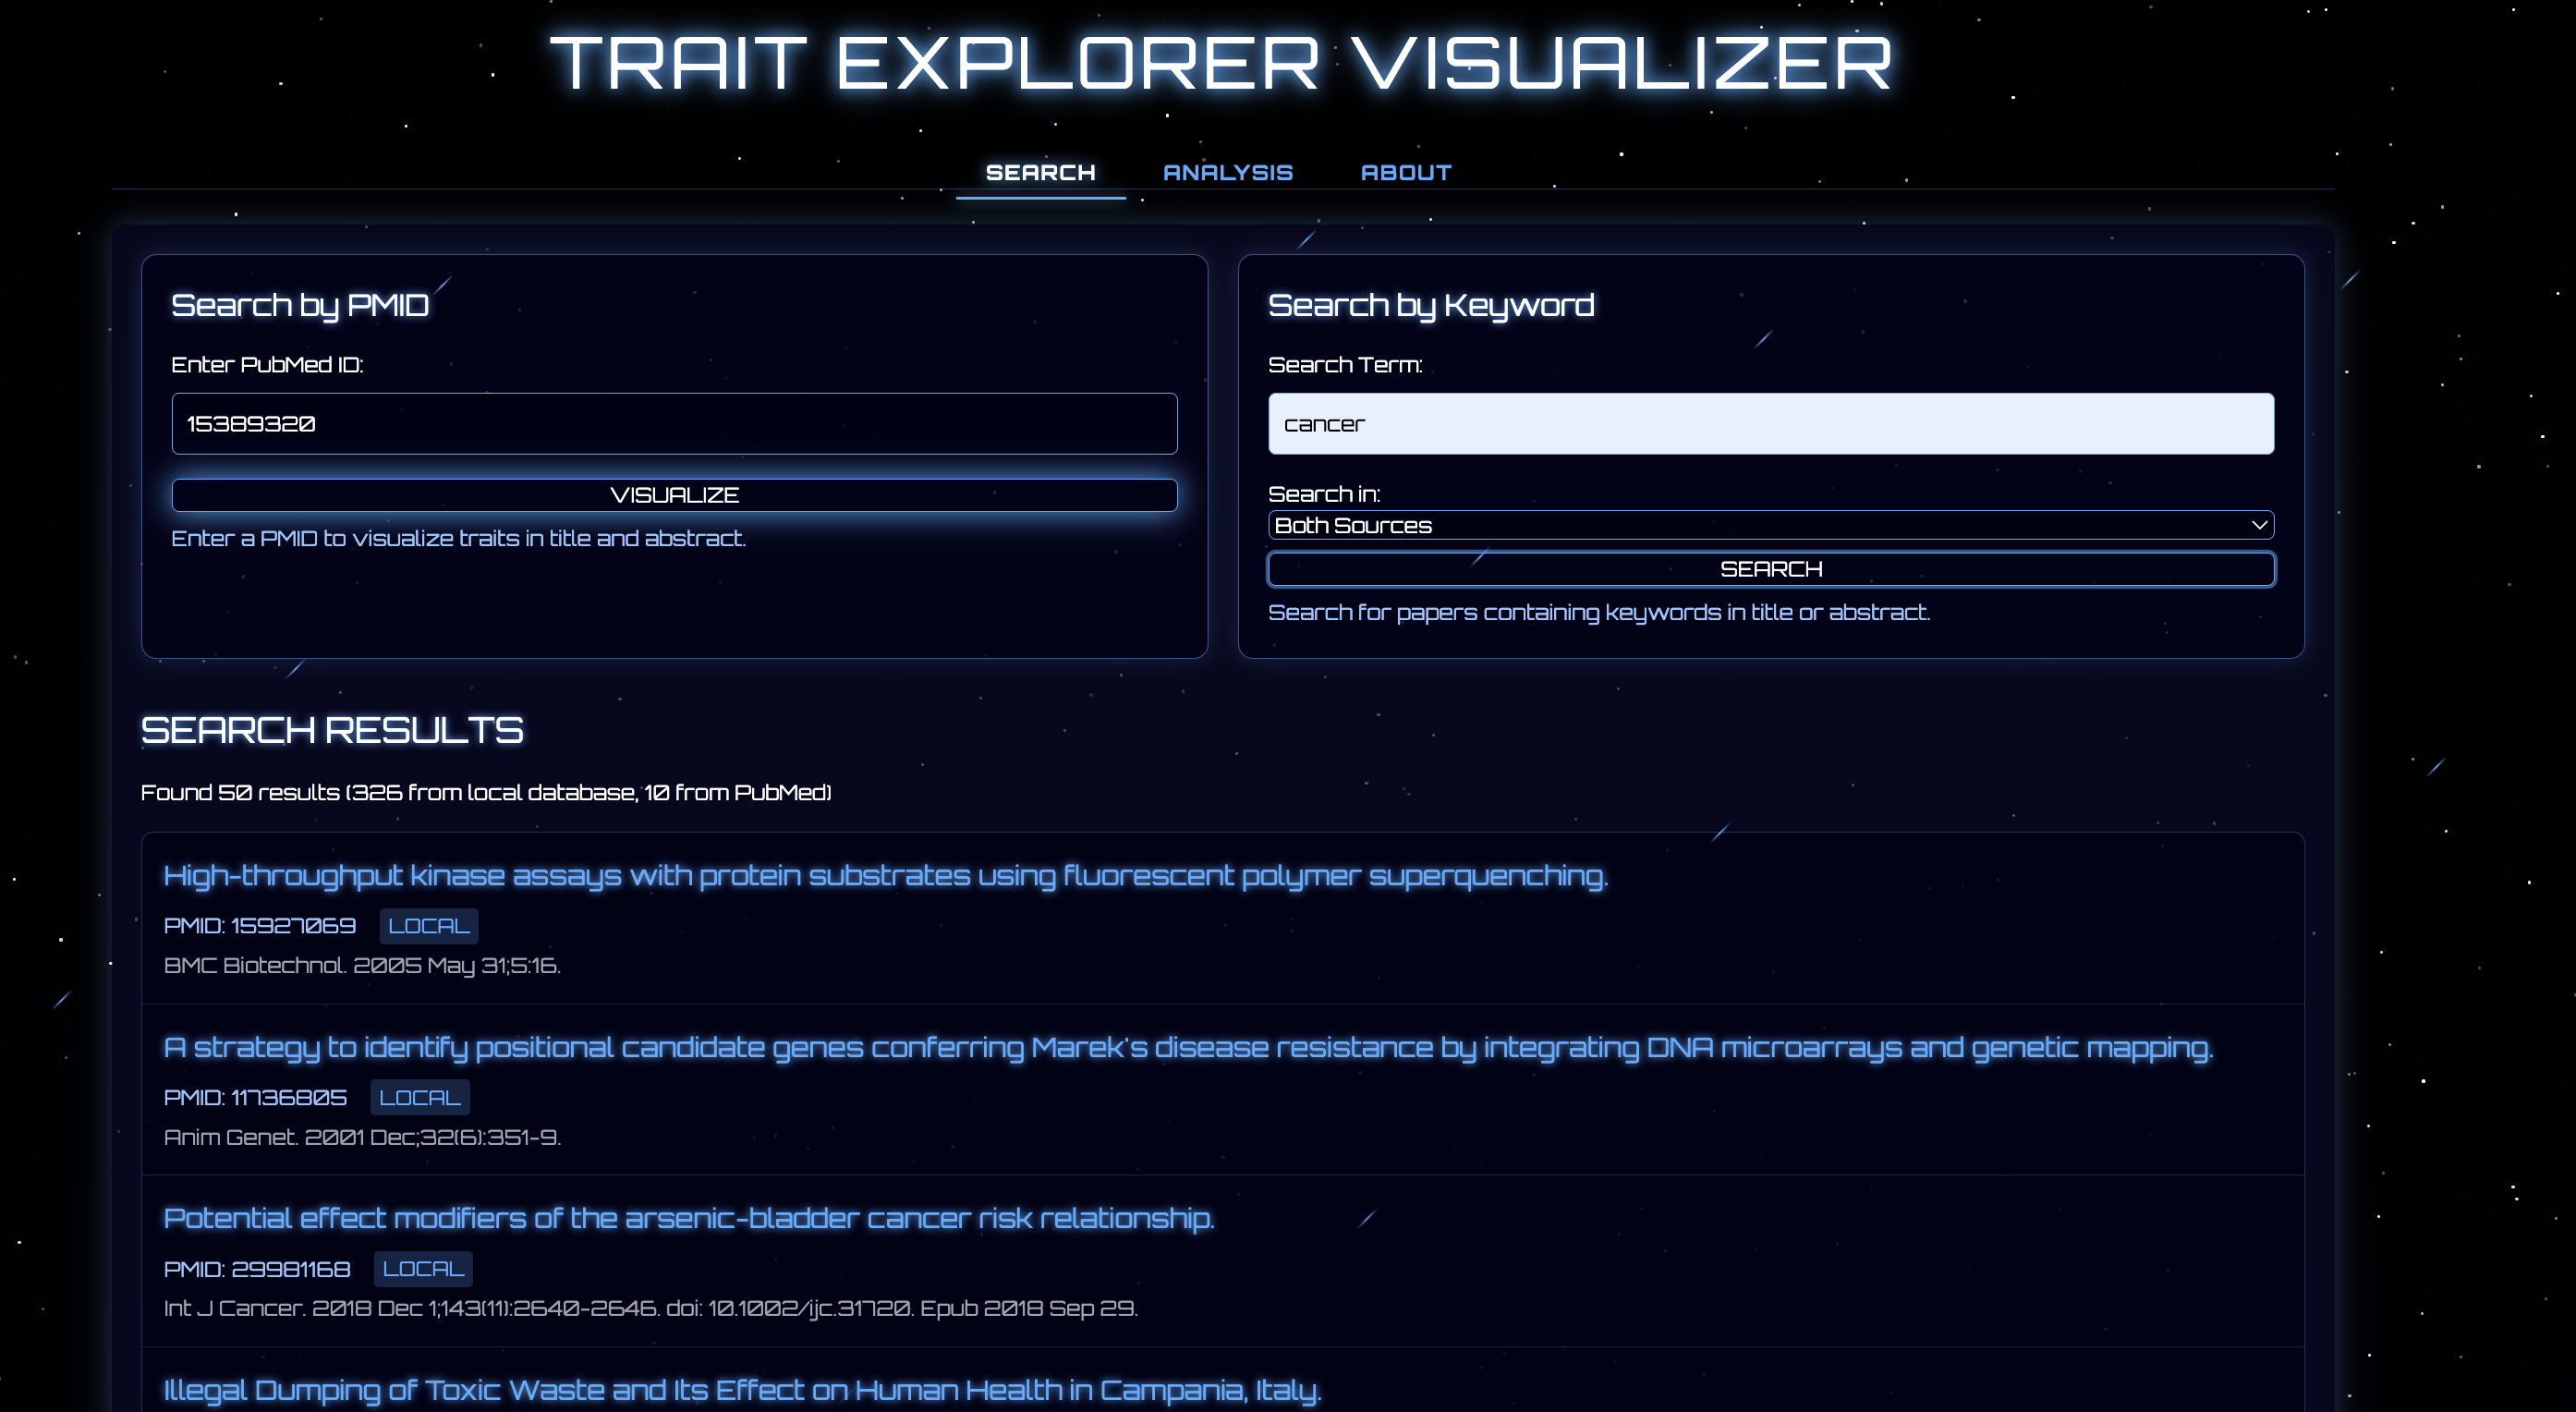Focus the Search Term field containing cancer

click(x=1770, y=423)
